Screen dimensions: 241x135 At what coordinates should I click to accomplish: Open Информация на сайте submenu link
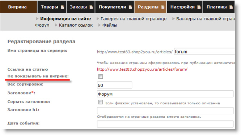[65, 19]
